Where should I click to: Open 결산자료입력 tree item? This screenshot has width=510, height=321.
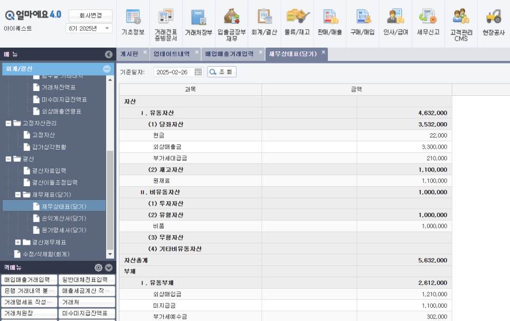[49, 171]
